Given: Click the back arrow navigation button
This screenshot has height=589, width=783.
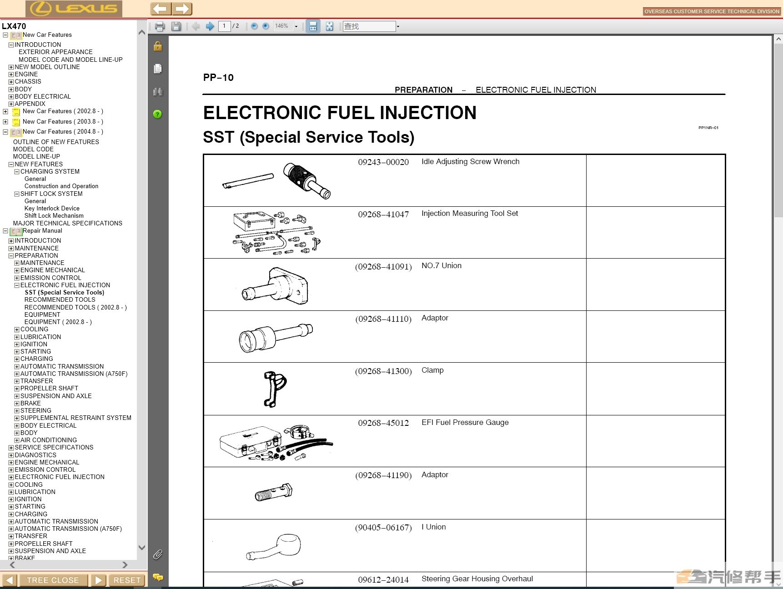Looking at the screenshot, I should [161, 9].
